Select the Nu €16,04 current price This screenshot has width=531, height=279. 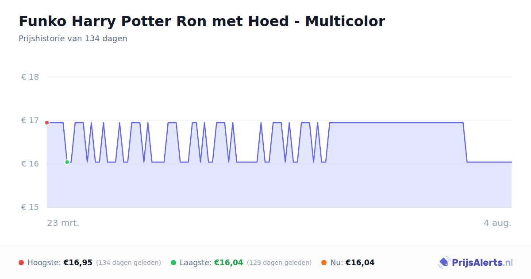click(x=360, y=263)
